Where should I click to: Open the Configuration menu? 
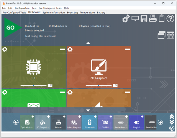click(x=22, y=8)
